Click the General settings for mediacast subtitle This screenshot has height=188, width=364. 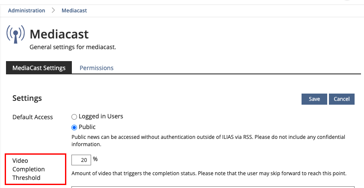coord(72,47)
